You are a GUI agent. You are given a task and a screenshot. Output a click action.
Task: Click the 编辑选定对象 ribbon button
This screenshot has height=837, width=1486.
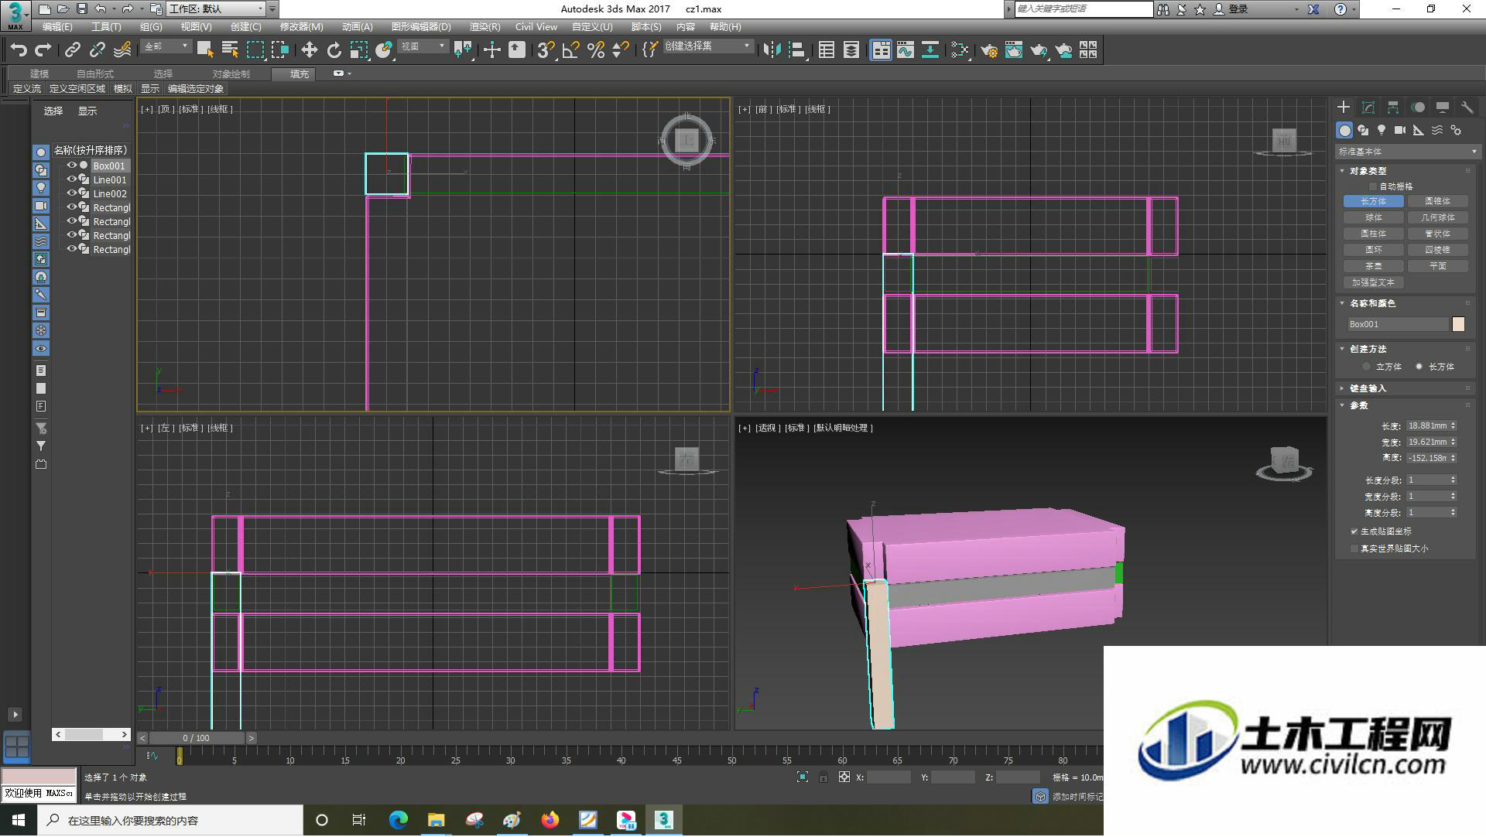(x=196, y=89)
